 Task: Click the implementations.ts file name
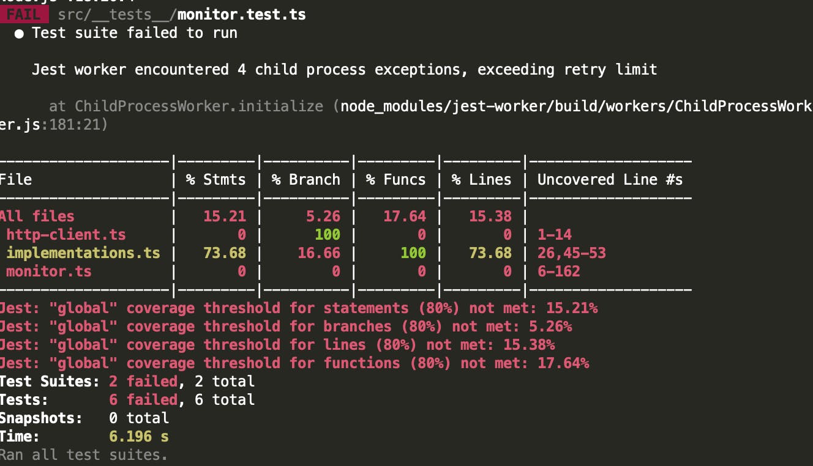click(83, 253)
